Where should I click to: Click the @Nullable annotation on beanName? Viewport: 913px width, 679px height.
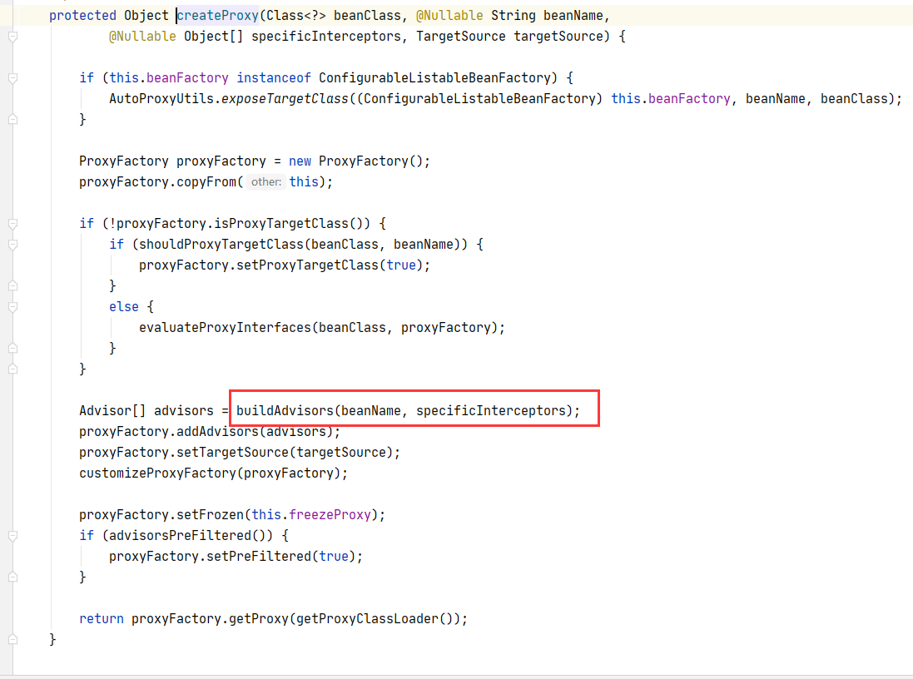[449, 15]
